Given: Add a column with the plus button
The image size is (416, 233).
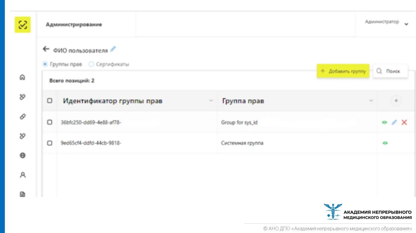Looking at the screenshot, I should point(396,101).
